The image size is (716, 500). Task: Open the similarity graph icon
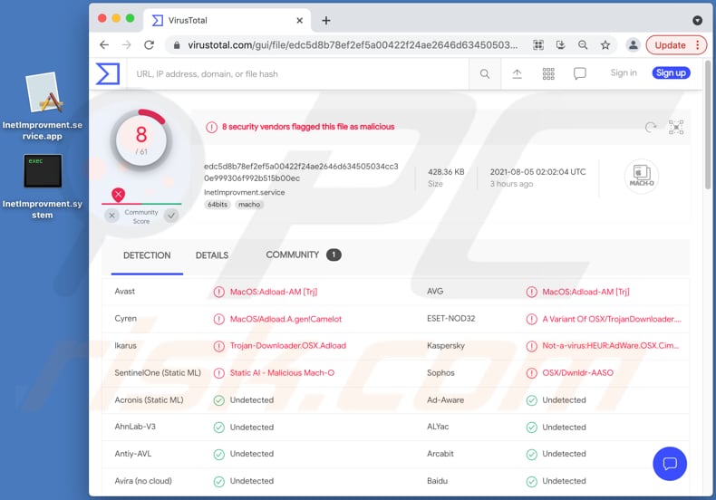[x=676, y=127]
